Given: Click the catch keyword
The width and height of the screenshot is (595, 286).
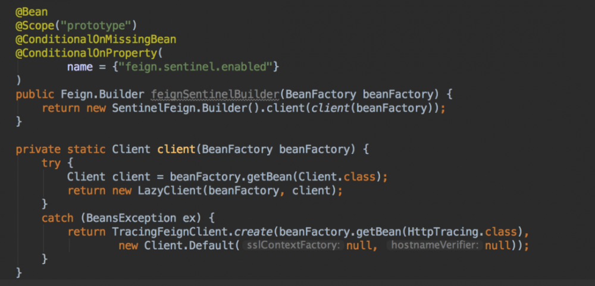Looking at the screenshot, I should click(57, 218).
